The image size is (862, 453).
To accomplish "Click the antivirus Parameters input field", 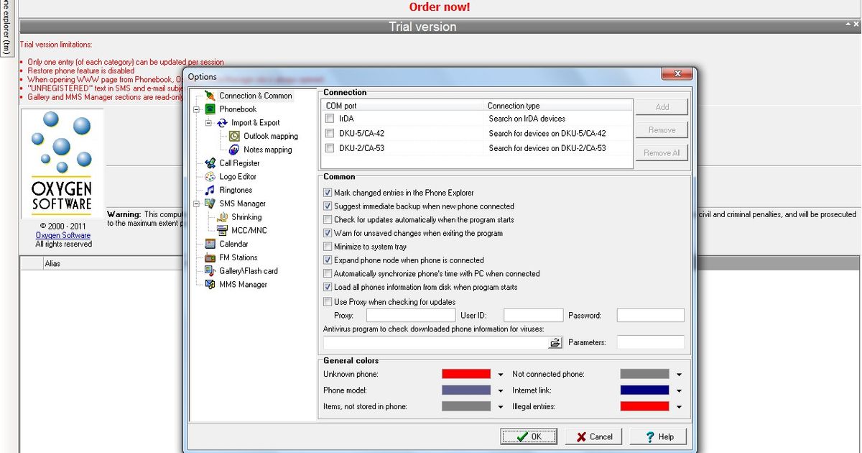I will click(651, 342).
